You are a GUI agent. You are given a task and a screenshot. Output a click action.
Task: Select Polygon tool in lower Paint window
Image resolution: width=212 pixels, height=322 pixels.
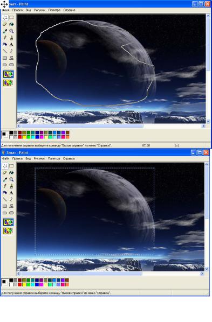[x=11, y=206]
